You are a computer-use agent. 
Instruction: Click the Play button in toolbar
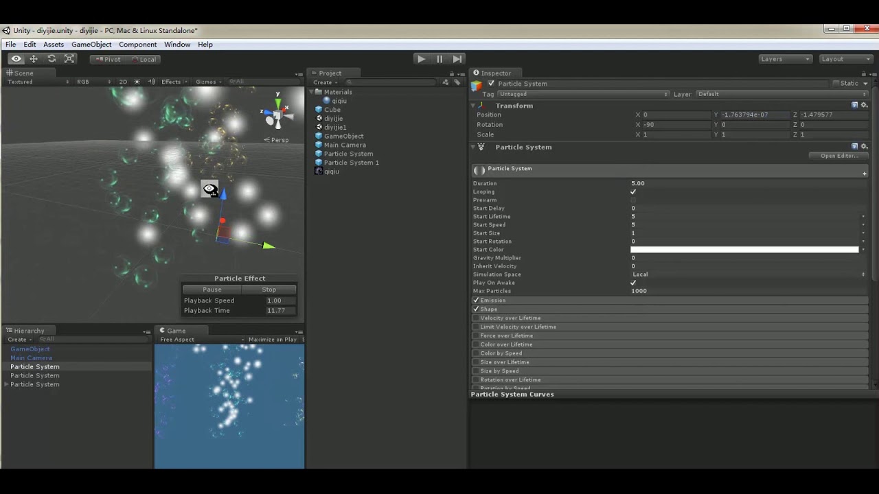click(x=421, y=59)
